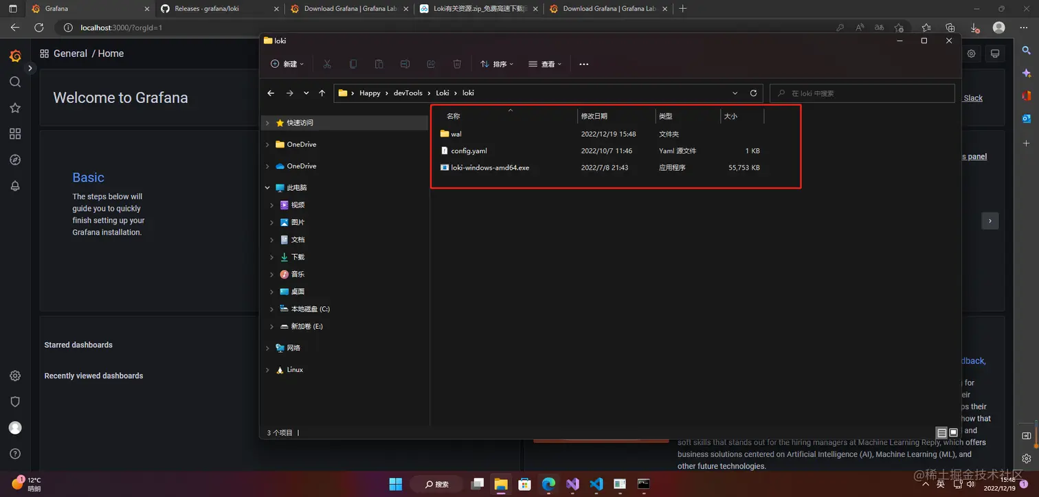Go forward in File Explorer navigation

[x=289, y=93]
